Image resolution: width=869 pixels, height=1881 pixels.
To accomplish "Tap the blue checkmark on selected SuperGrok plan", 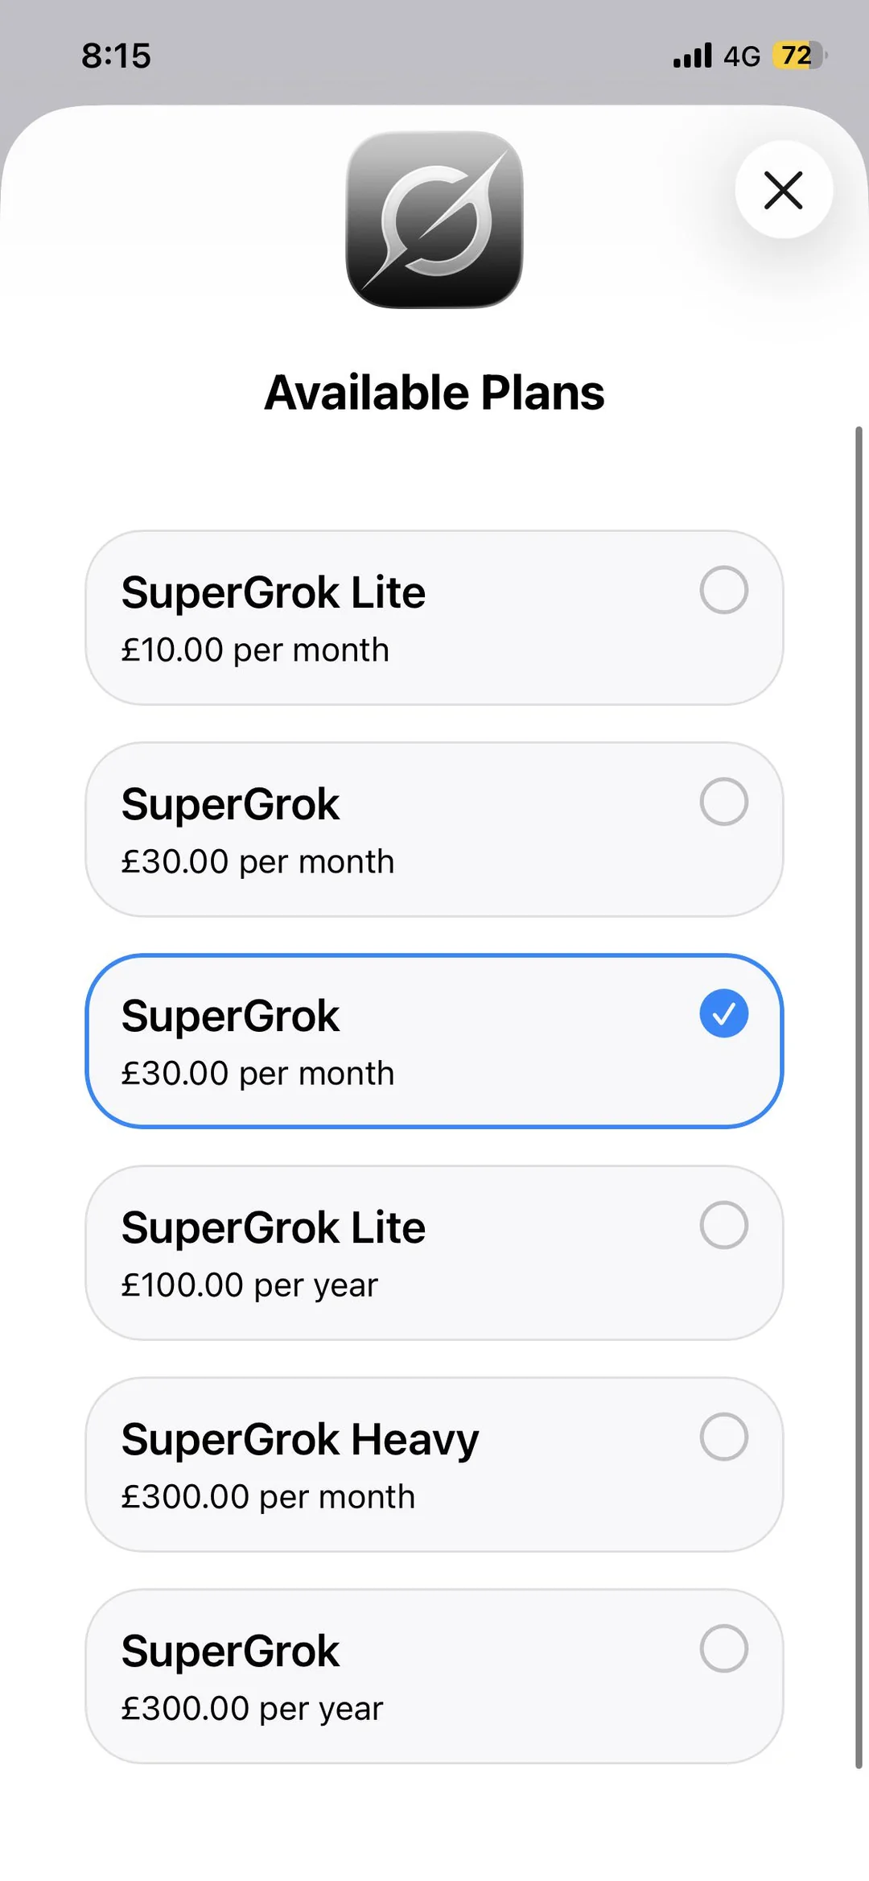I will (723, 1013).
